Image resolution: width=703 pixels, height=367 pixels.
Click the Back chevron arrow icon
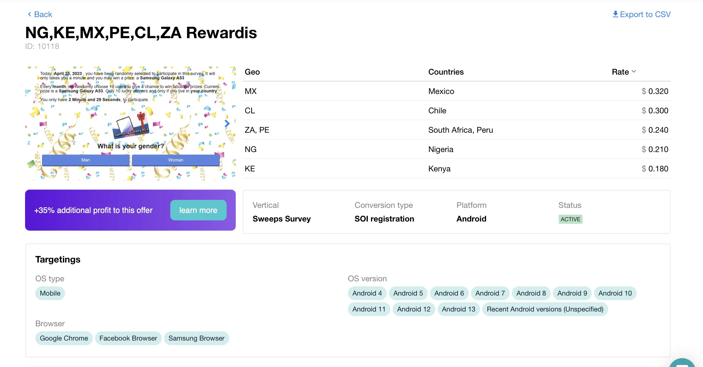[29, 14]
